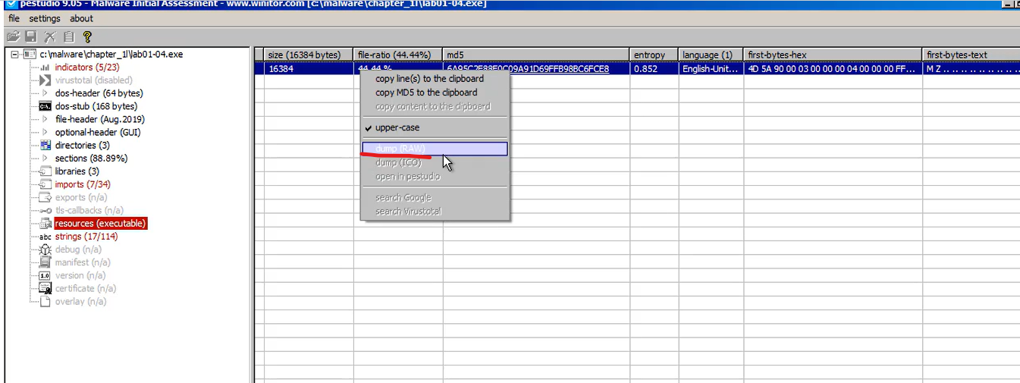This screenshot has width=1020, height=383.
Task: Choose copy line(s) to the clipboard
Action: pos(429,79)
